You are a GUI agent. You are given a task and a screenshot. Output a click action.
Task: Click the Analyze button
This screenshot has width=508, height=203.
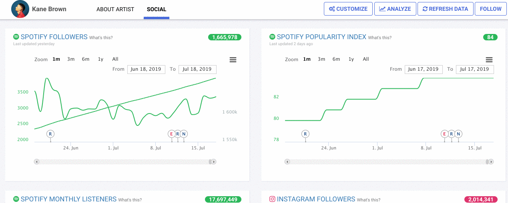pos(395,9)
